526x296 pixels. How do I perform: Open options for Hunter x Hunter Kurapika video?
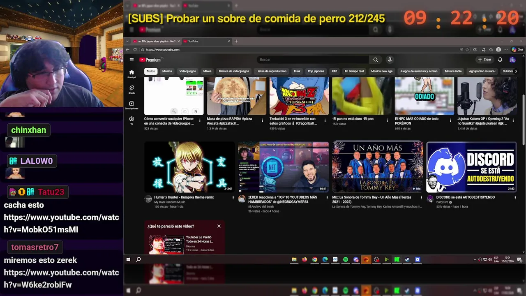(233, 198)
